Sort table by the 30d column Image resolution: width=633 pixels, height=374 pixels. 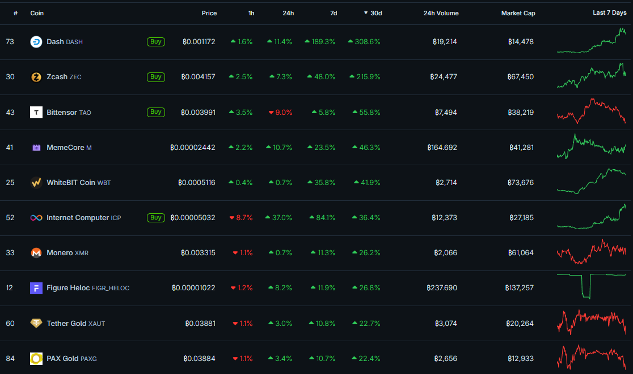point(373,13)
